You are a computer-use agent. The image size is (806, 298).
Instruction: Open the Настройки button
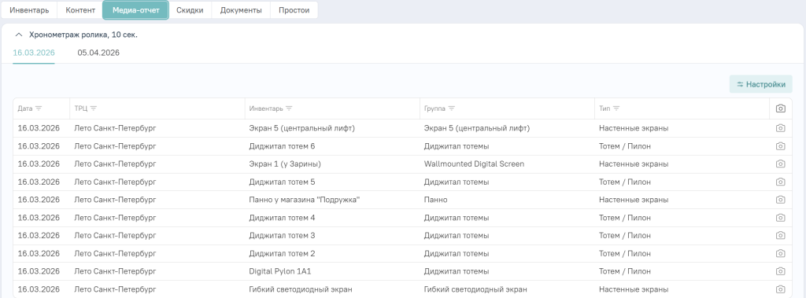761,84
